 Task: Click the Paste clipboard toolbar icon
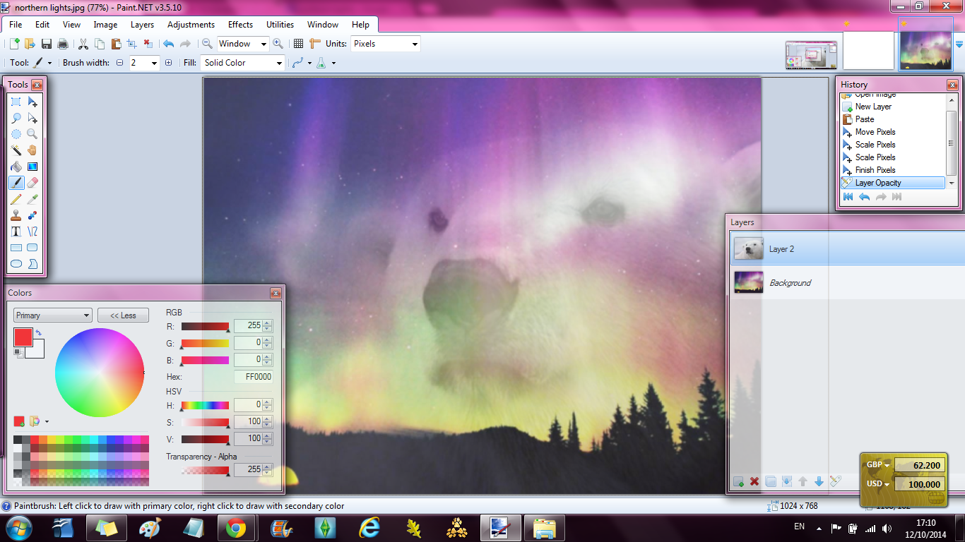tap(116, 44)
